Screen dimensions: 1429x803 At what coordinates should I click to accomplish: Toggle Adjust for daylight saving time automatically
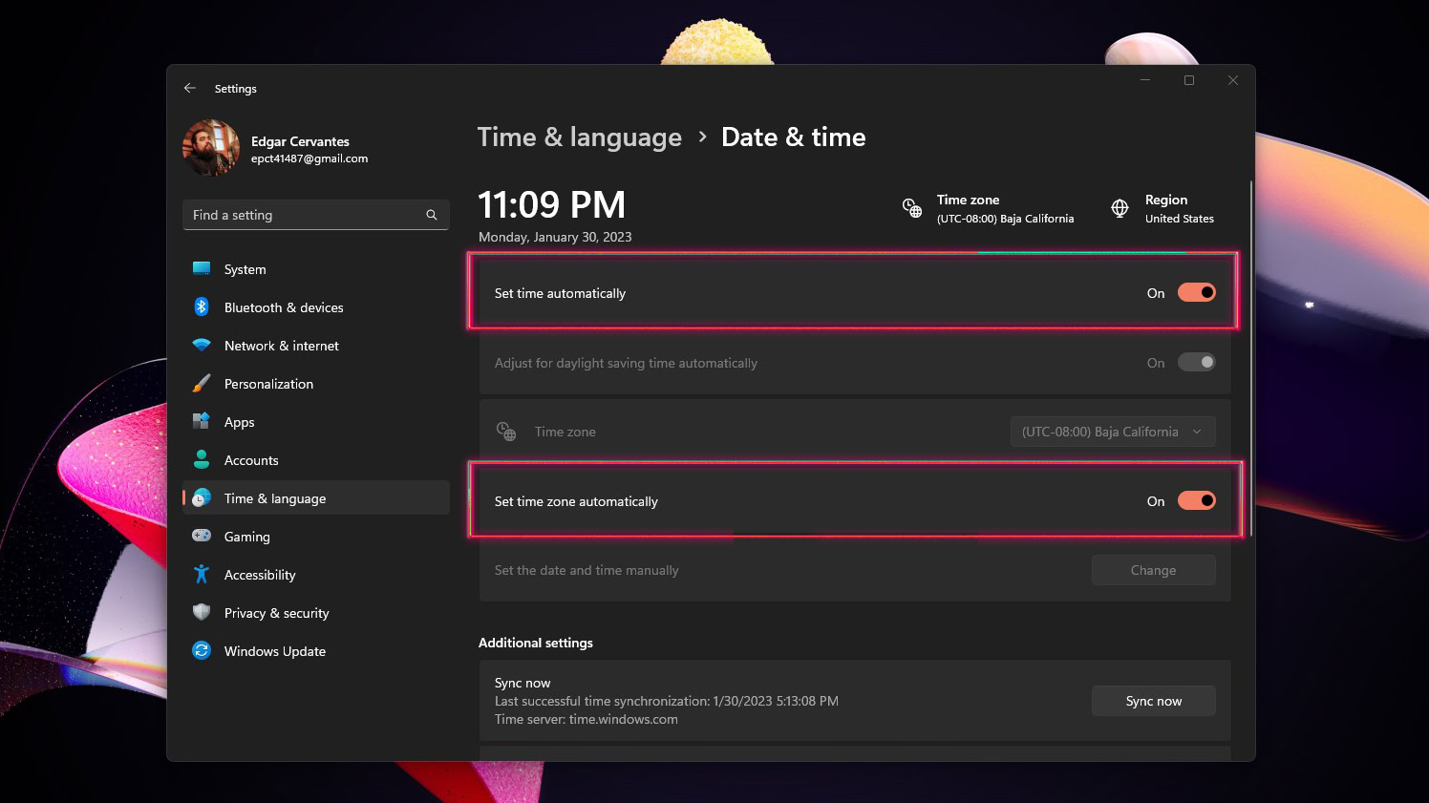[1196, 362]
